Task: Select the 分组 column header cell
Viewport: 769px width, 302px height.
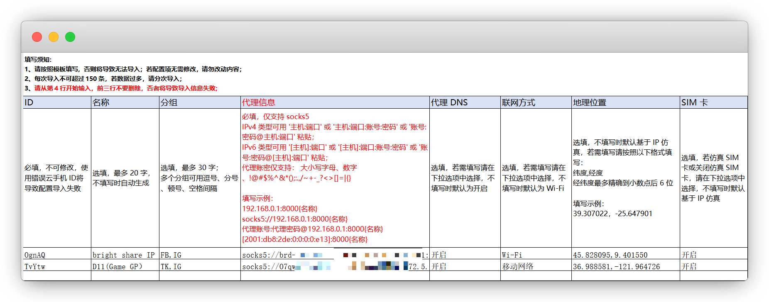Action: coord(200,102)
